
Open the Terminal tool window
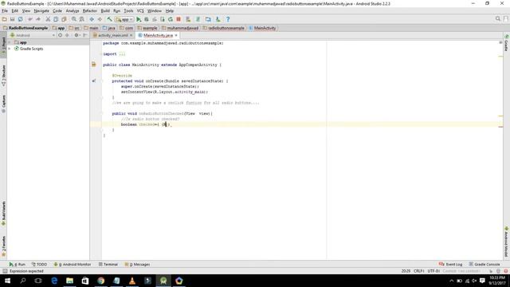108,264
